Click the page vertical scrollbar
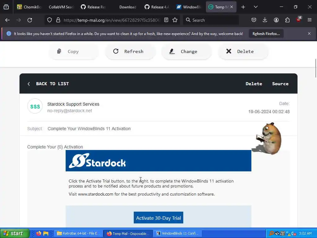The height and width of the screenshot is (238, 317). point(315,68)
